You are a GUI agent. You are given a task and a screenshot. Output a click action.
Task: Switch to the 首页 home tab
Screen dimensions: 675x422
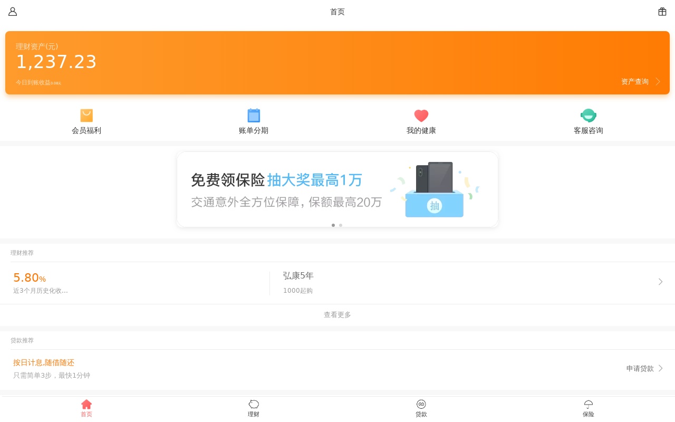coord(86,408)
